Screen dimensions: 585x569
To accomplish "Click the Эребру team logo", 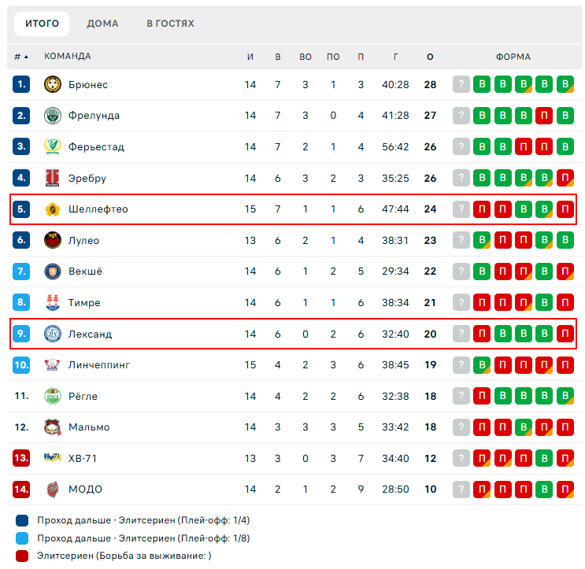I will (53, 178).
